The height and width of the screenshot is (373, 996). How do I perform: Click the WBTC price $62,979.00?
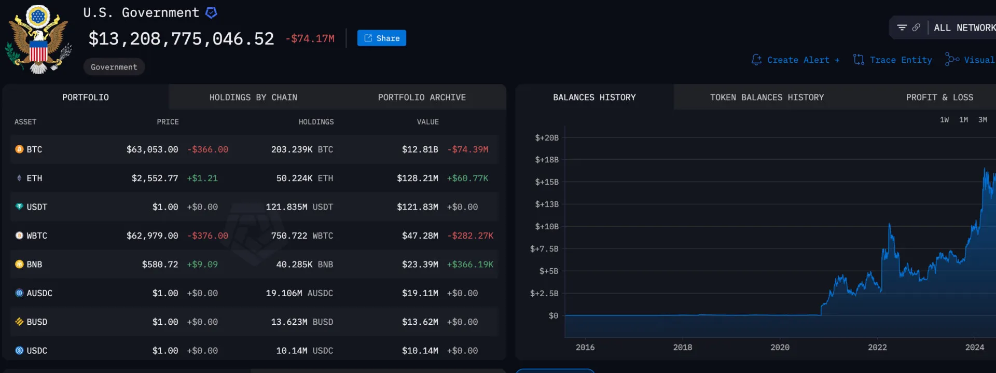tap(153, 236)
